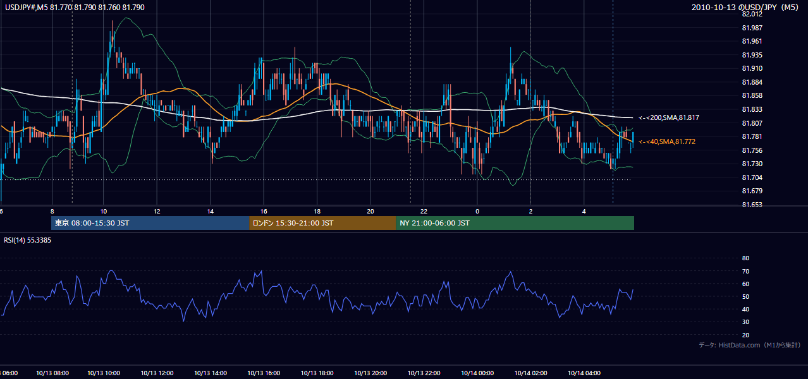Viewport: 808px width, 379px height.
Task: Click the 10/13 22:00 bottom date label
Action: coord(424,373)
